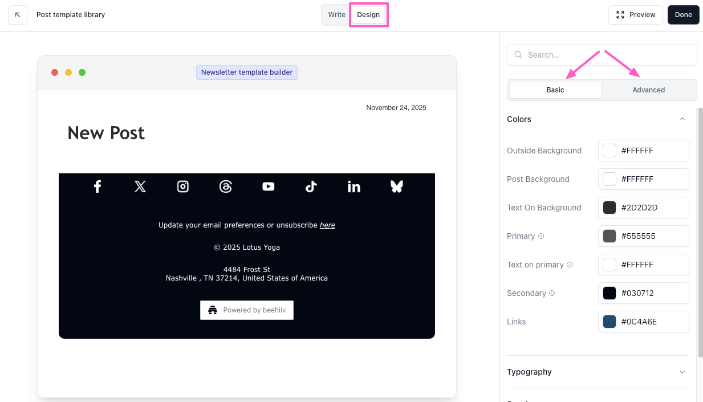Expand the Typography section

[x=682, y=372]
